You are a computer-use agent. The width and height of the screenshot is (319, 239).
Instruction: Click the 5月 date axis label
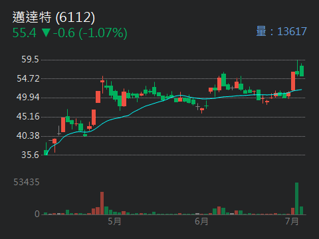(114, 221)
